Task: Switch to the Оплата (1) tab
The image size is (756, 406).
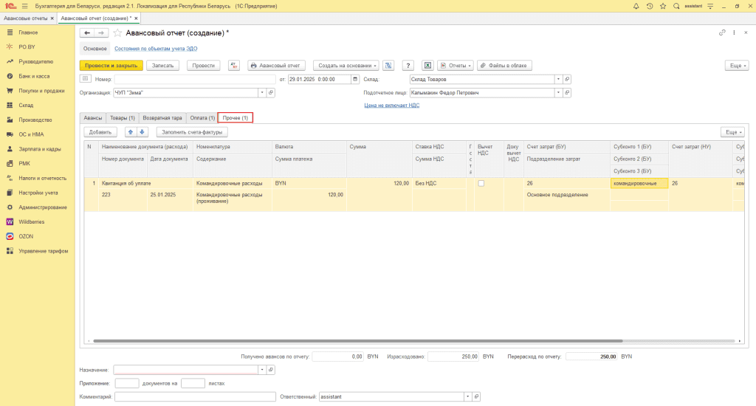Action: (x=202, y=118)
